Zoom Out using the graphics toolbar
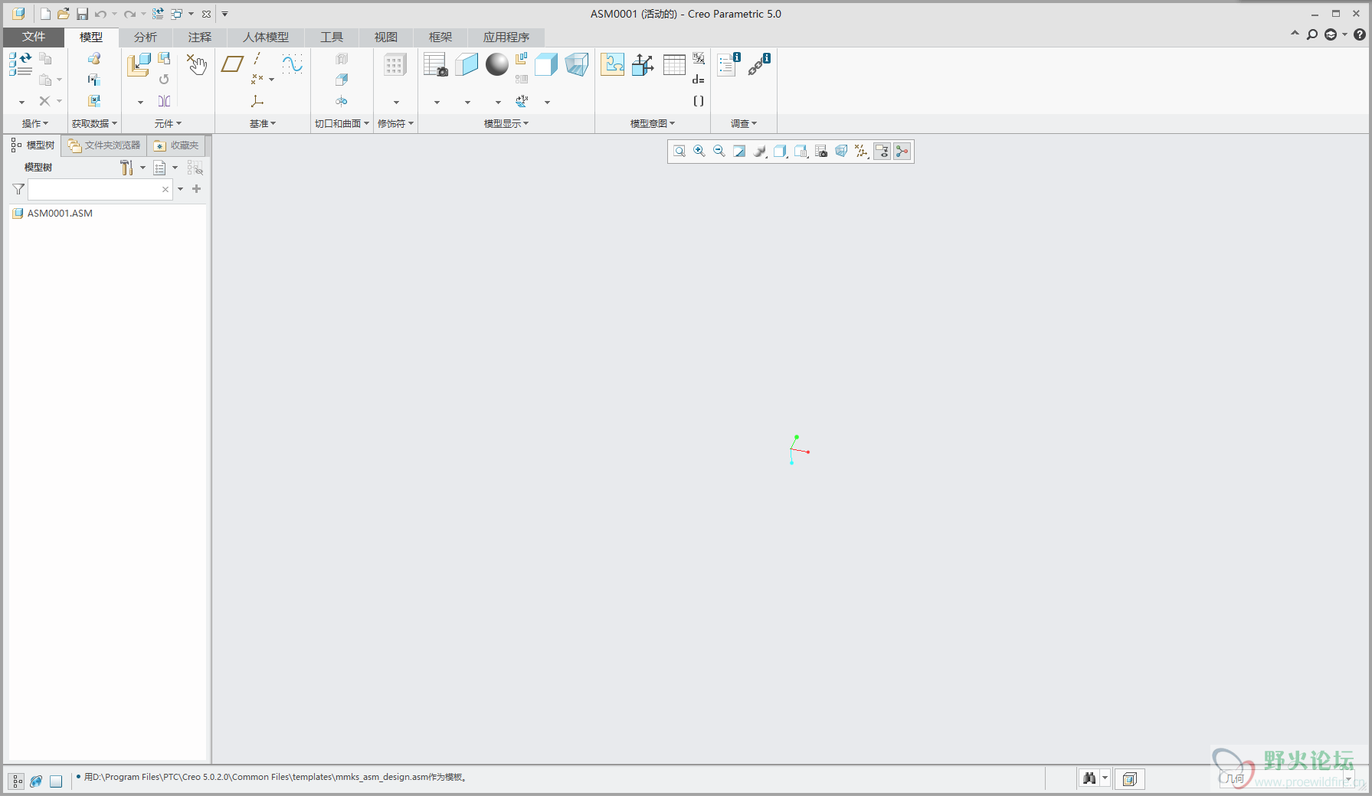1372x796 pixels. pos(719,152)
